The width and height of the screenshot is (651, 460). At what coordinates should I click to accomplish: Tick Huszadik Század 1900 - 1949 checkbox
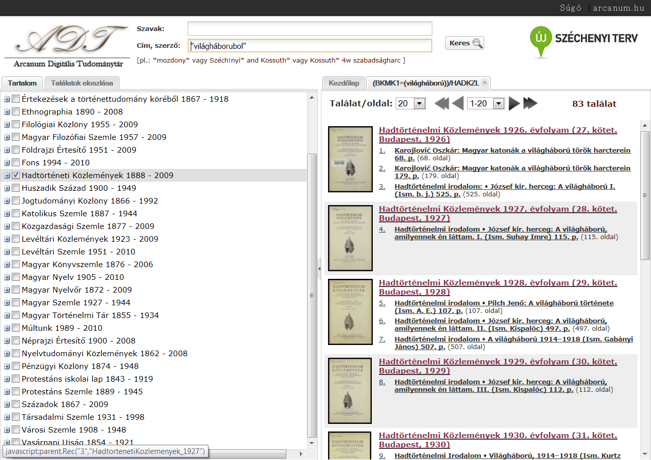click(x=16, y=188)
